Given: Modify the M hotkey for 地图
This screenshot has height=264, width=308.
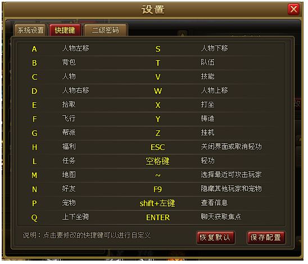Looking at the screenshot, I should 34,175.
